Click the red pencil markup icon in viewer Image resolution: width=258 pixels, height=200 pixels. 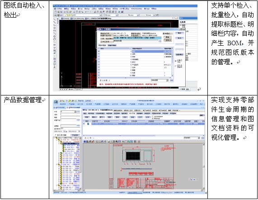tap(93, 141)
